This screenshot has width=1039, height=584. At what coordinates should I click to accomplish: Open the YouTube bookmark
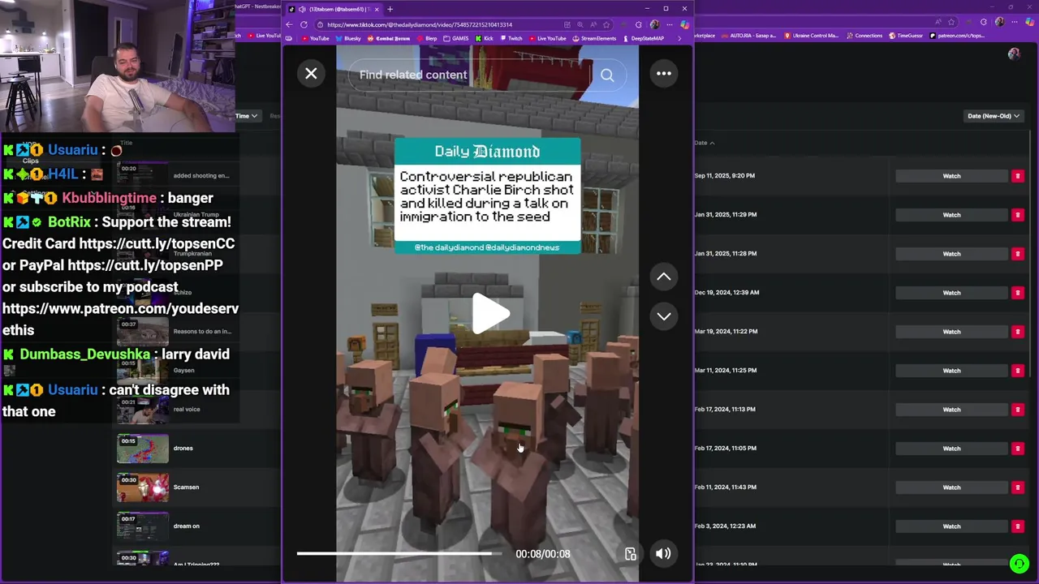coord(315,38)
